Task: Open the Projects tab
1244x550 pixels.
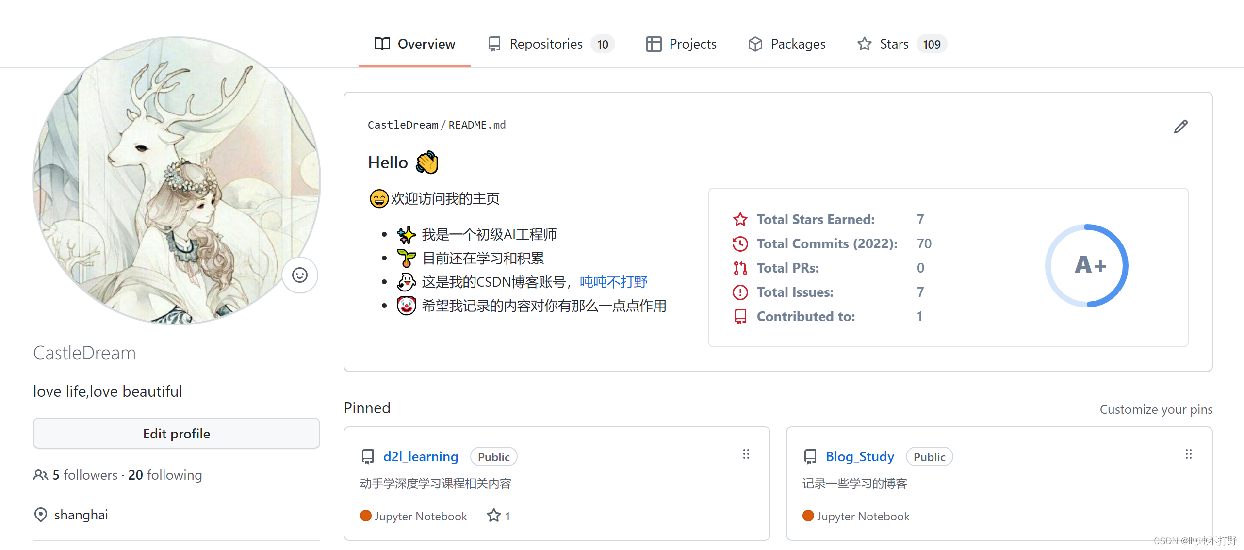Action: coord(682,44)
